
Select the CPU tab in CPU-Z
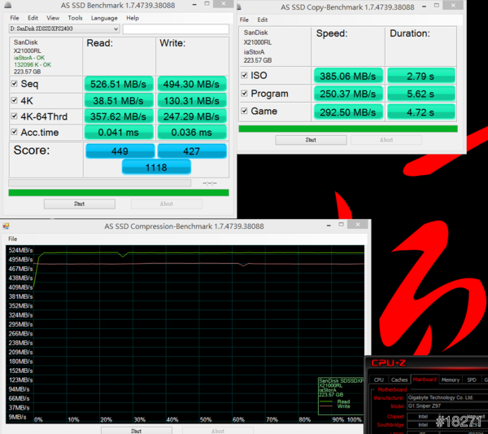pyautogui.click(x=378, y=379)
